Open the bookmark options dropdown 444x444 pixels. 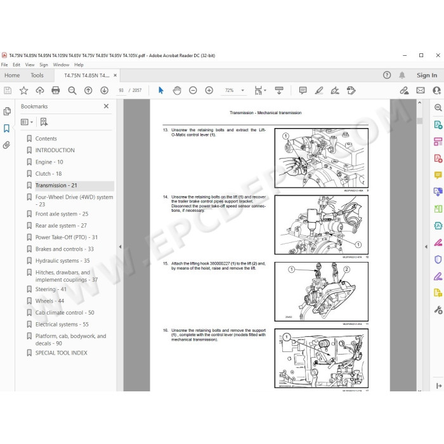coord(27,122)
